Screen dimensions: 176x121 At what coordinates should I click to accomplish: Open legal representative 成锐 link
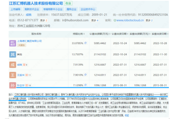click(28, 15)
